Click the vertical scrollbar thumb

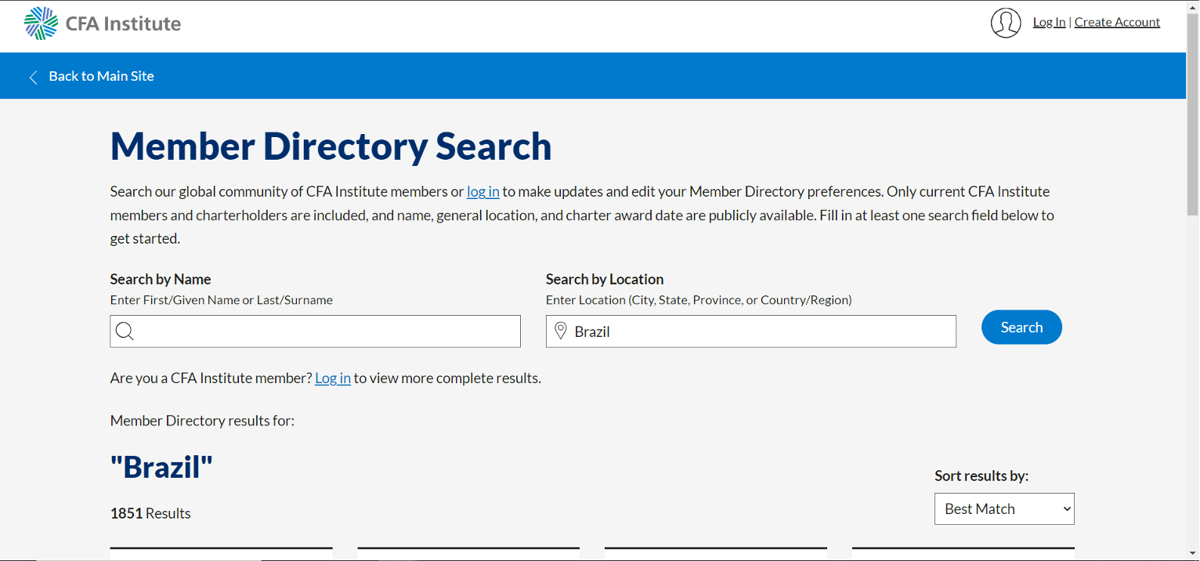[x=1193, y=114]
